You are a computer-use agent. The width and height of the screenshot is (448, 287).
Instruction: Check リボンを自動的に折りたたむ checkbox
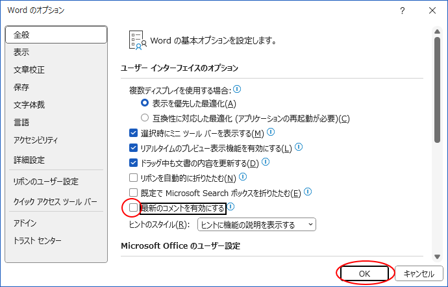point(134,177)
